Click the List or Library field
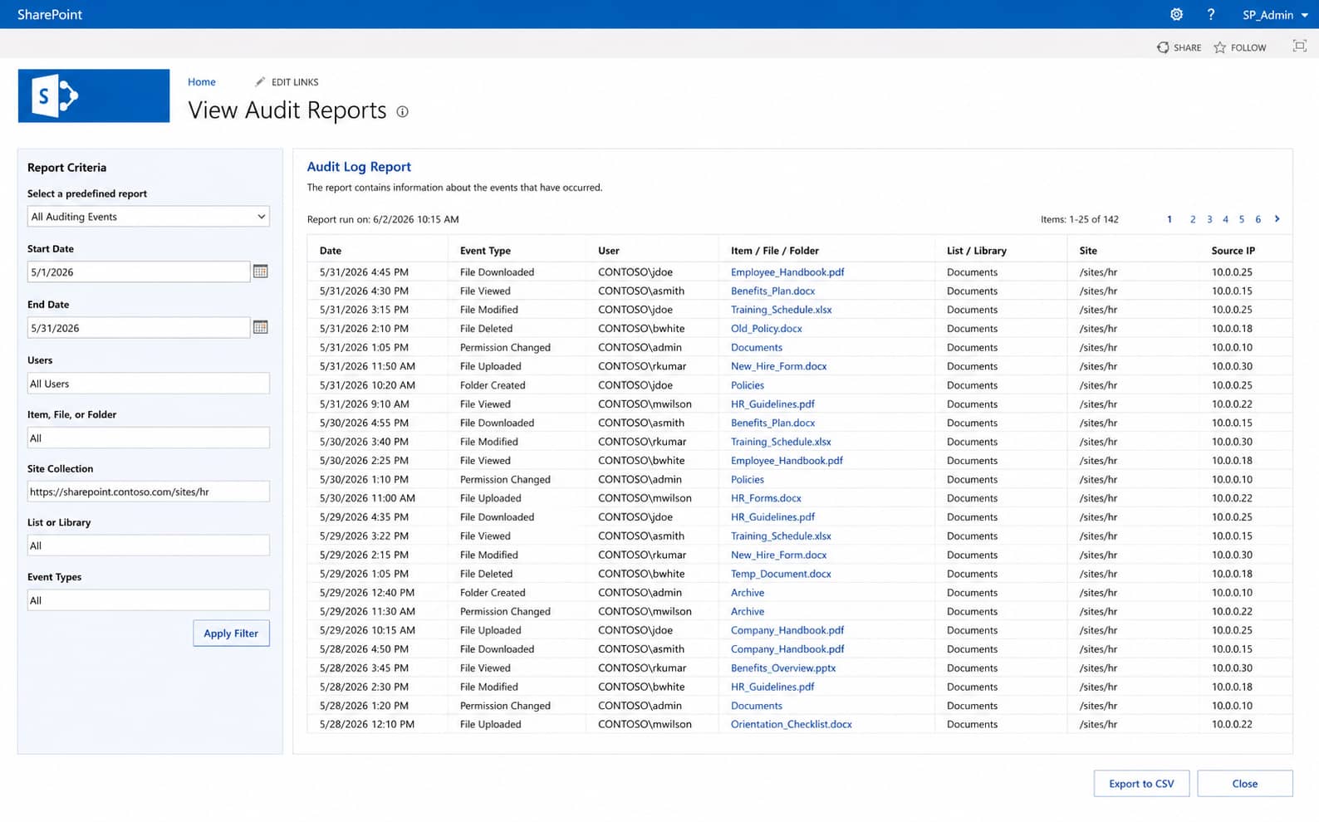 tap(149, 546)
